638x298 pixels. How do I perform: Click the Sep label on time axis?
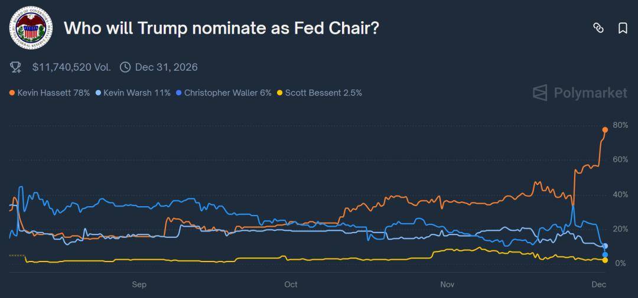[139, 284]
